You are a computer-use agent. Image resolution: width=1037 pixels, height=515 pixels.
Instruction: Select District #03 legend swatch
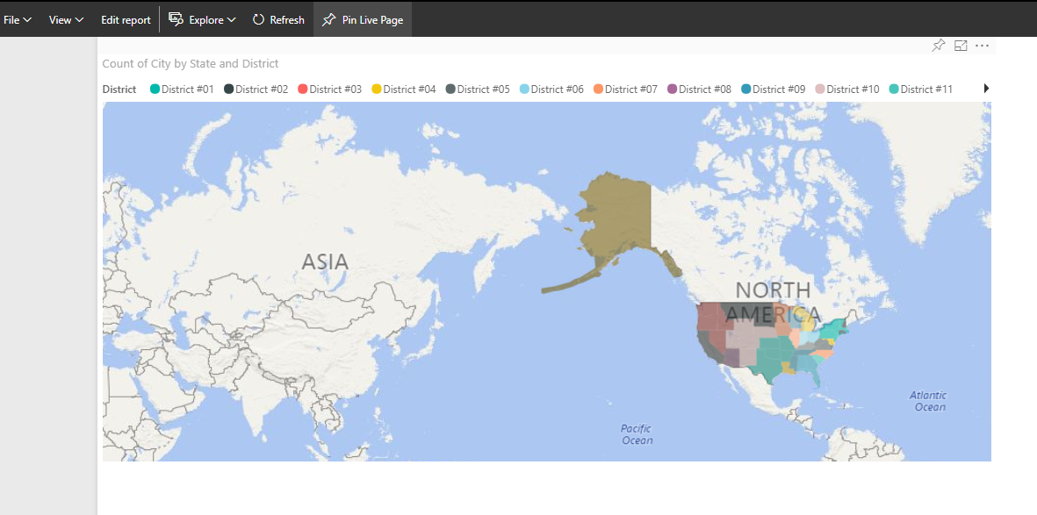[304, 89]
